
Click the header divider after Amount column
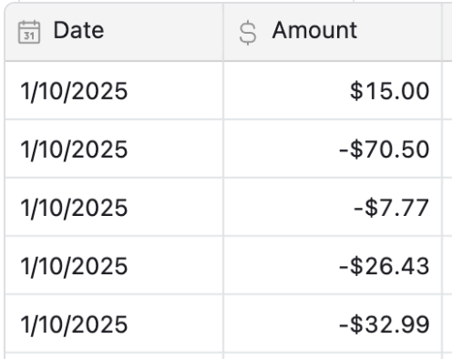pyautogui.click(x=442, y=32)
